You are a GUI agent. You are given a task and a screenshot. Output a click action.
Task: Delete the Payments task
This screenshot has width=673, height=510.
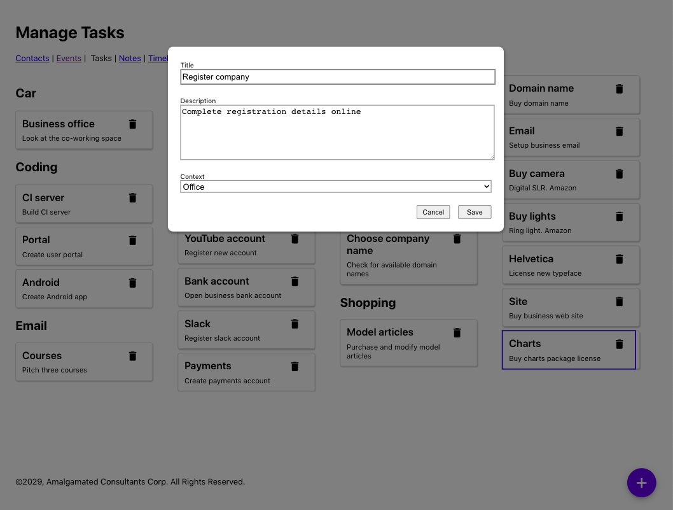coord(295,367)
